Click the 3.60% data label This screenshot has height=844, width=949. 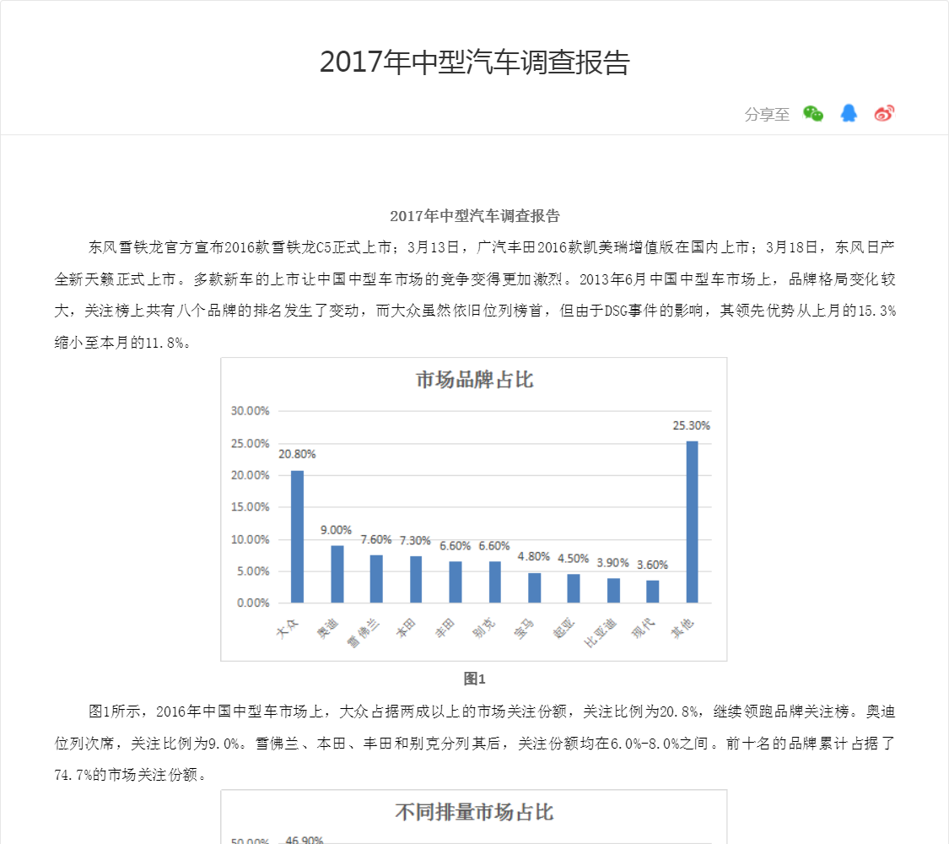652,565
